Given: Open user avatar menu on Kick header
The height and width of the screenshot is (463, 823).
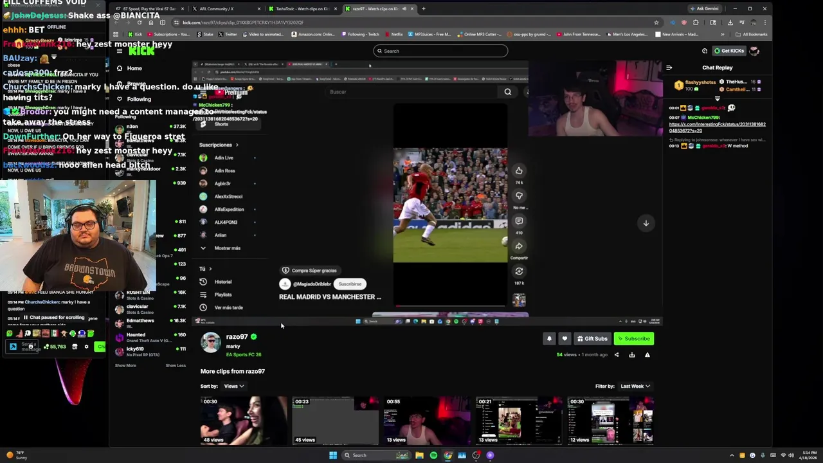Looking at the screenshot, I should (754, 51).
